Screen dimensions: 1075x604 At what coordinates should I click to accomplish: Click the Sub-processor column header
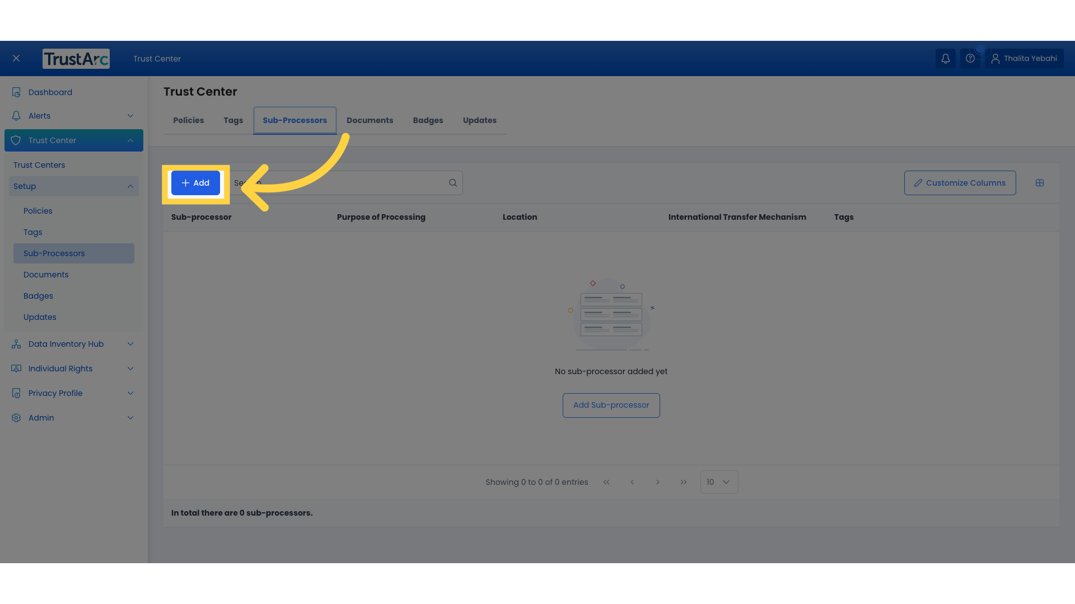[x=201, y=217]
